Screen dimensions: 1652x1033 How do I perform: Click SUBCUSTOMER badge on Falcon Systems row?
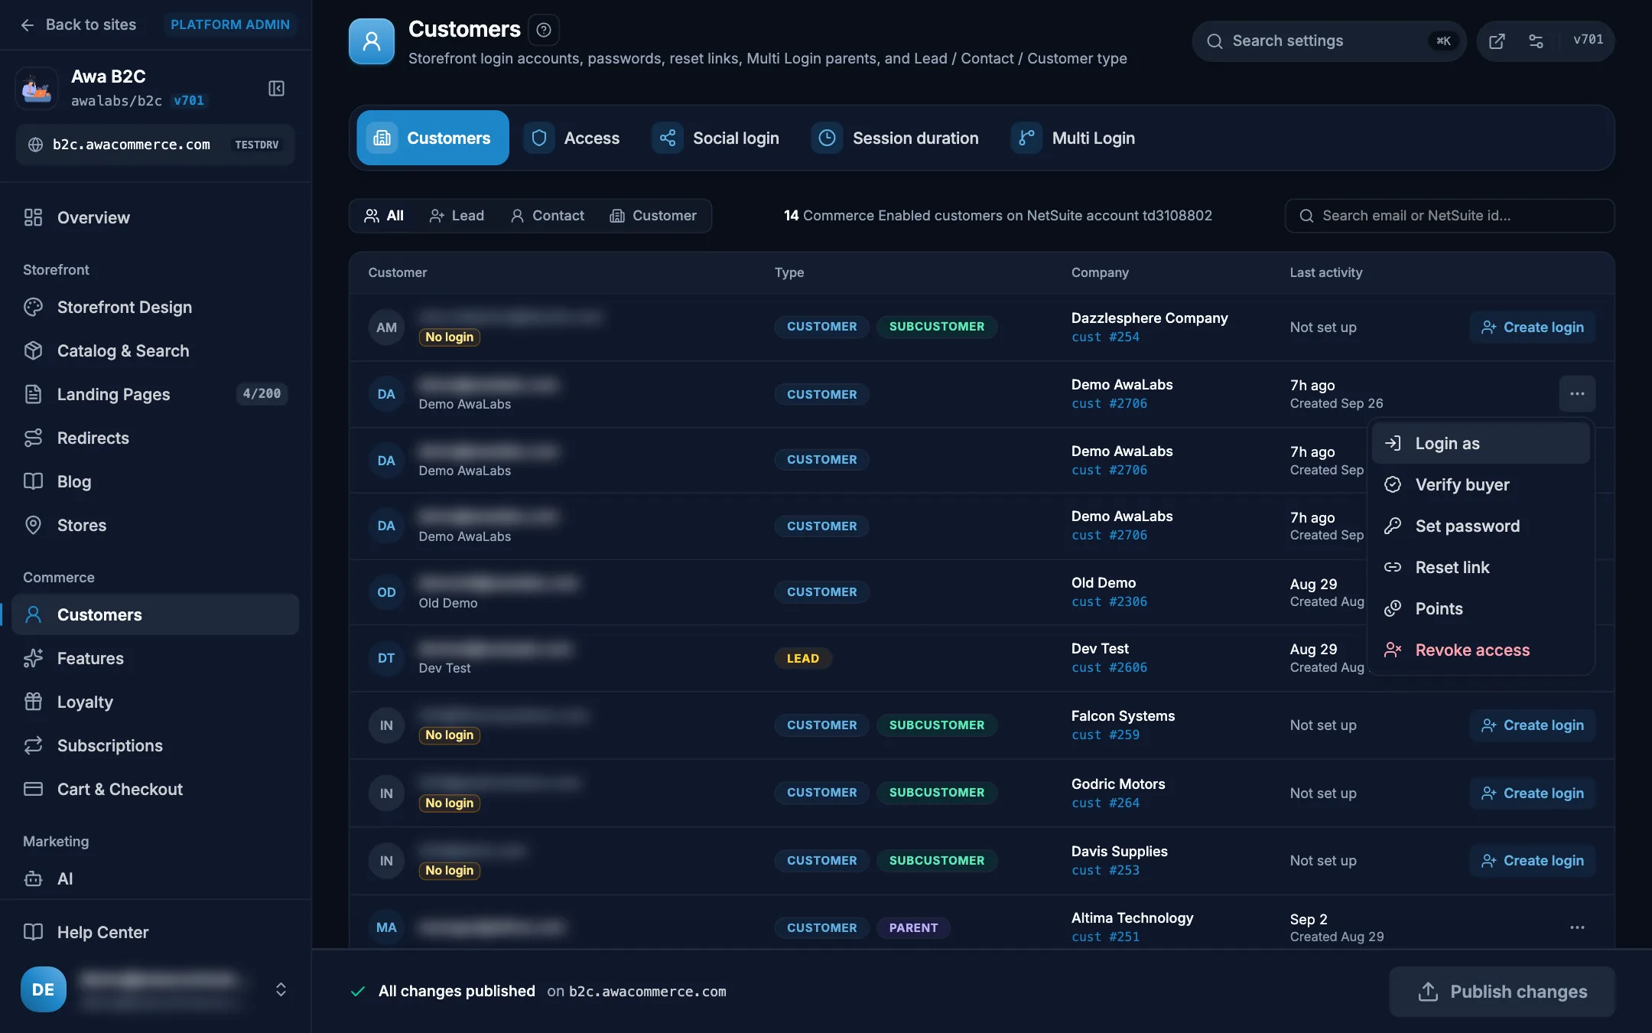click(x=937, y=725)
